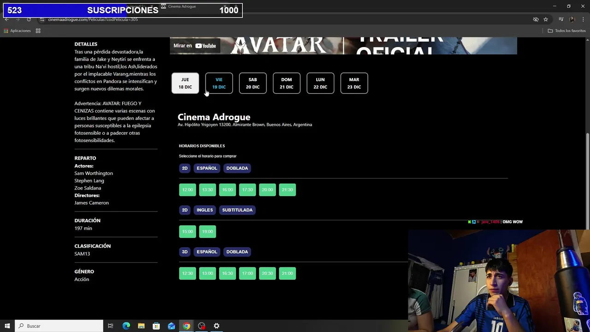Open the Chrome profile avatar

(x=572, y=19)
